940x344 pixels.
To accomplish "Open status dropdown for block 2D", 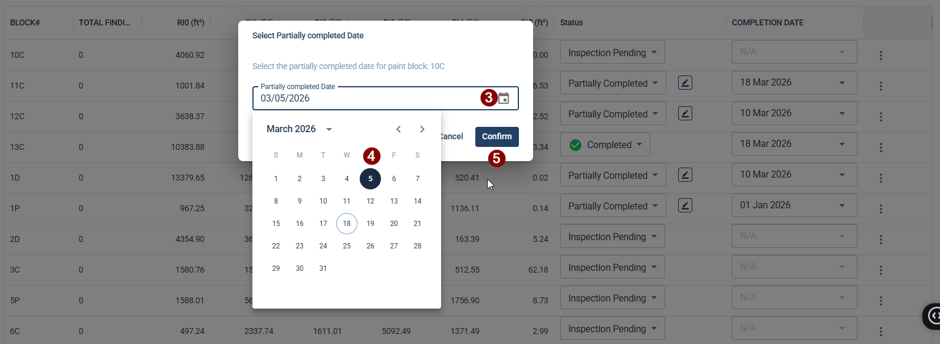I will pyautogui.click(x=612, y=237).
